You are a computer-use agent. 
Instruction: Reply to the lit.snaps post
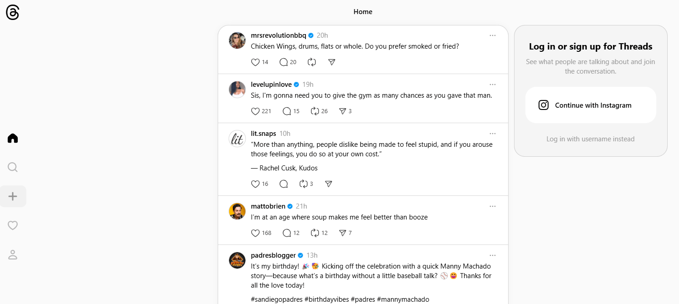(284, 184)
